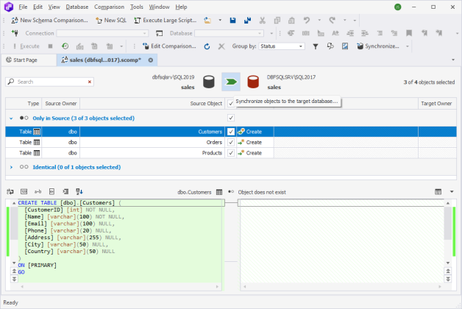The height and width of the screenshot is (309, 462).
Task: Click the Open file folder icon
Action: coord(207,21)
